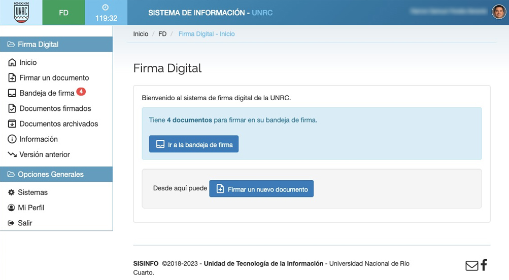Open the email envelope icon in footer
Screen dimensions: 509x280
coord(471,265)
